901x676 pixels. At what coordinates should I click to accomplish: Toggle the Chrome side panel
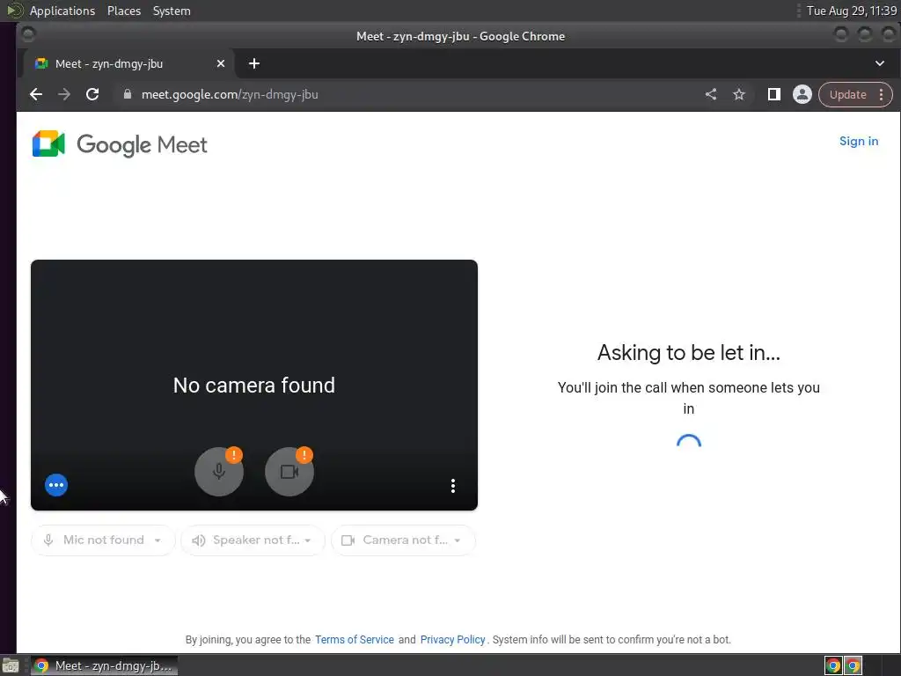click(774, 94)
